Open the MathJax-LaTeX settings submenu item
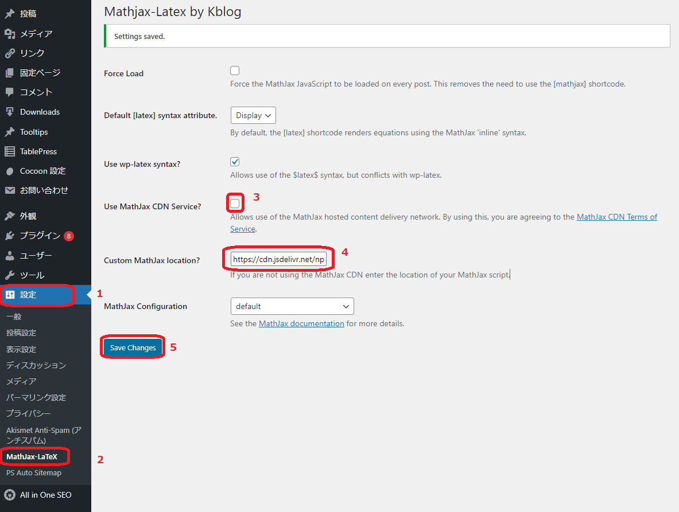The image size is (679, 512). pyautogui.click(x=32, y=457)
